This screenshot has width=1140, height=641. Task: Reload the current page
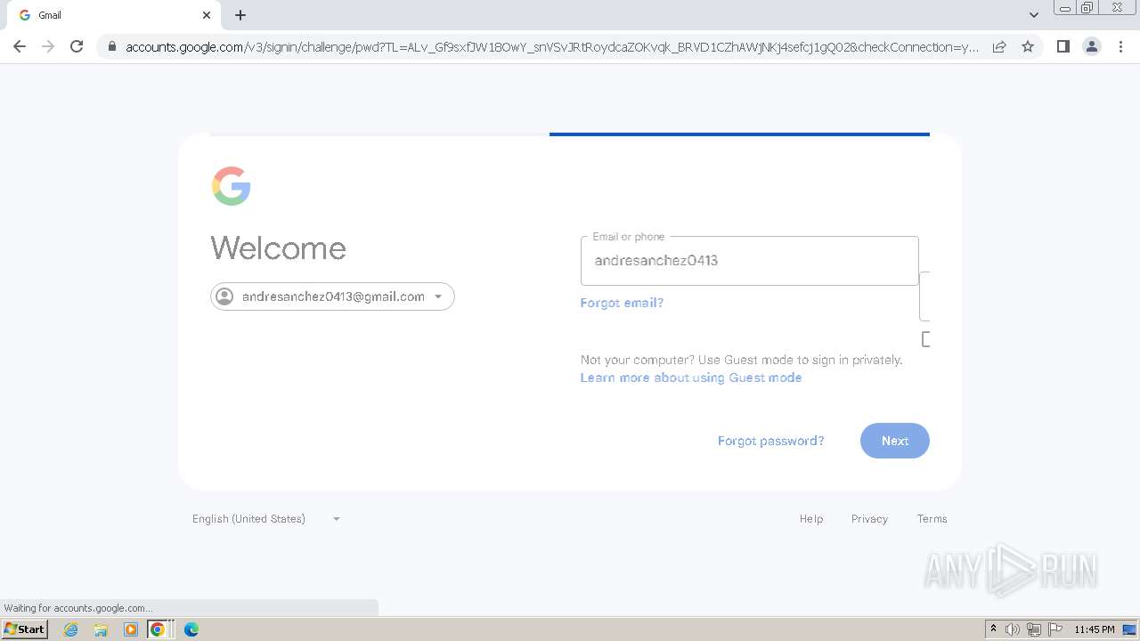point(77,46)
